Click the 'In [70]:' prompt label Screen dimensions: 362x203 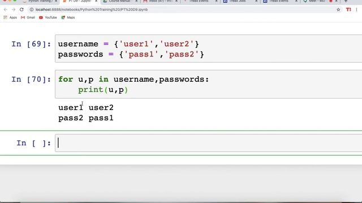(31, 80)
